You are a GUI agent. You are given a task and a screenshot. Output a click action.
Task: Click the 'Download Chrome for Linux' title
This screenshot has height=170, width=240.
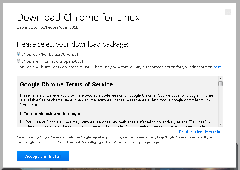(78, 17)
